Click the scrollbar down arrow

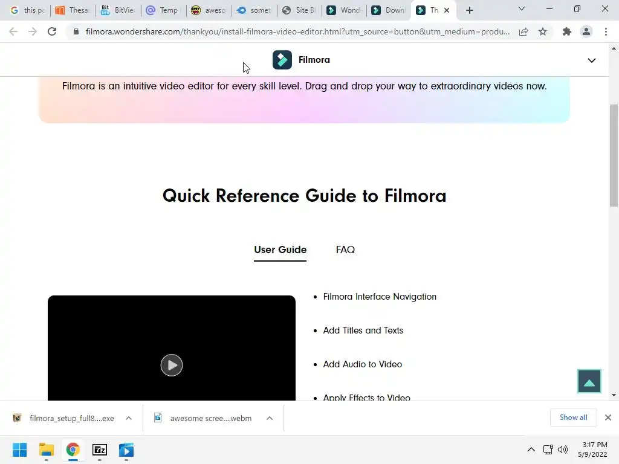coord(614,395)
